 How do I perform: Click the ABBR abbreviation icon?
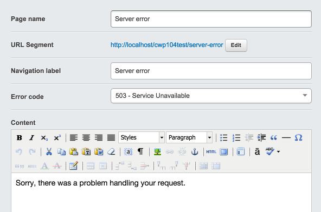[32, 166]
